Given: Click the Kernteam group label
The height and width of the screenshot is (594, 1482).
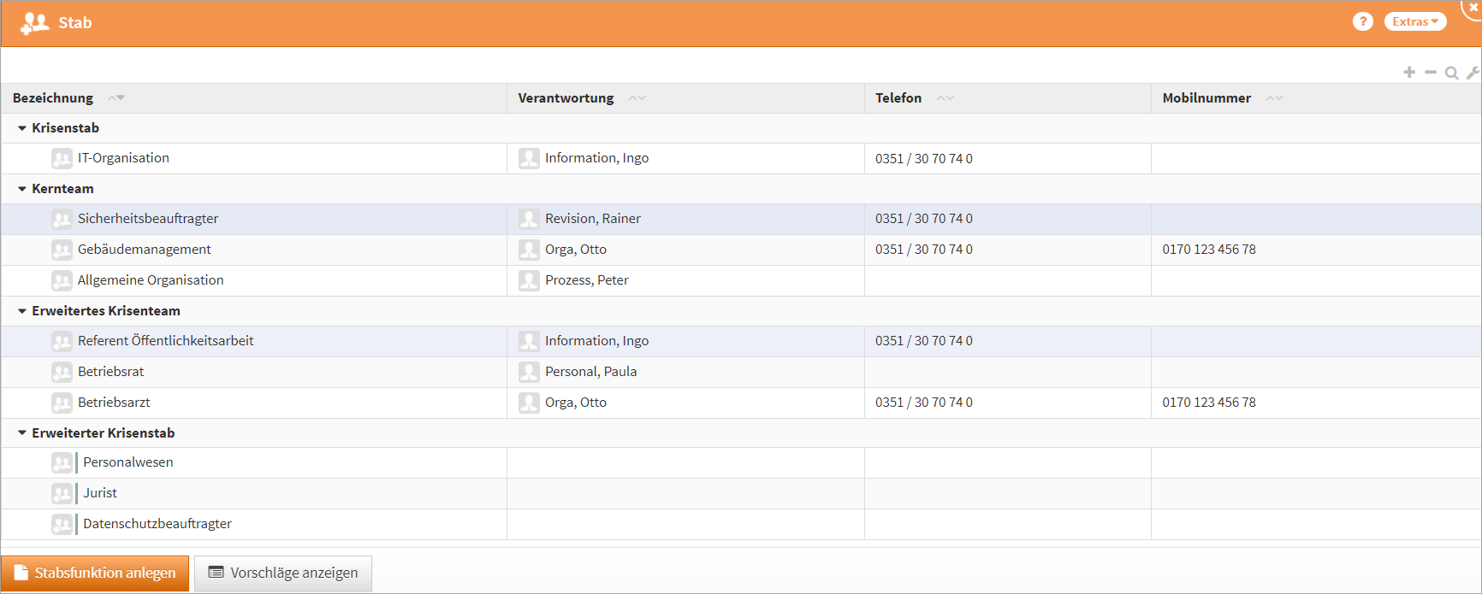Looking at the screenshot, I should [x=62, y=189].
